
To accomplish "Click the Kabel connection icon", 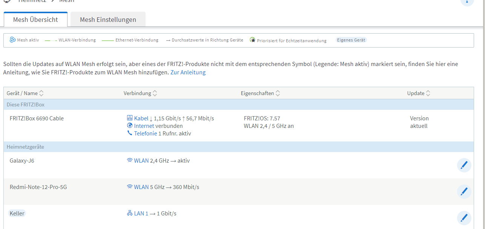I will (130, 118).
